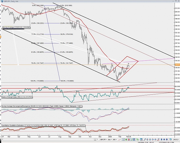Minimize the chart window

[x=173, y=1]
